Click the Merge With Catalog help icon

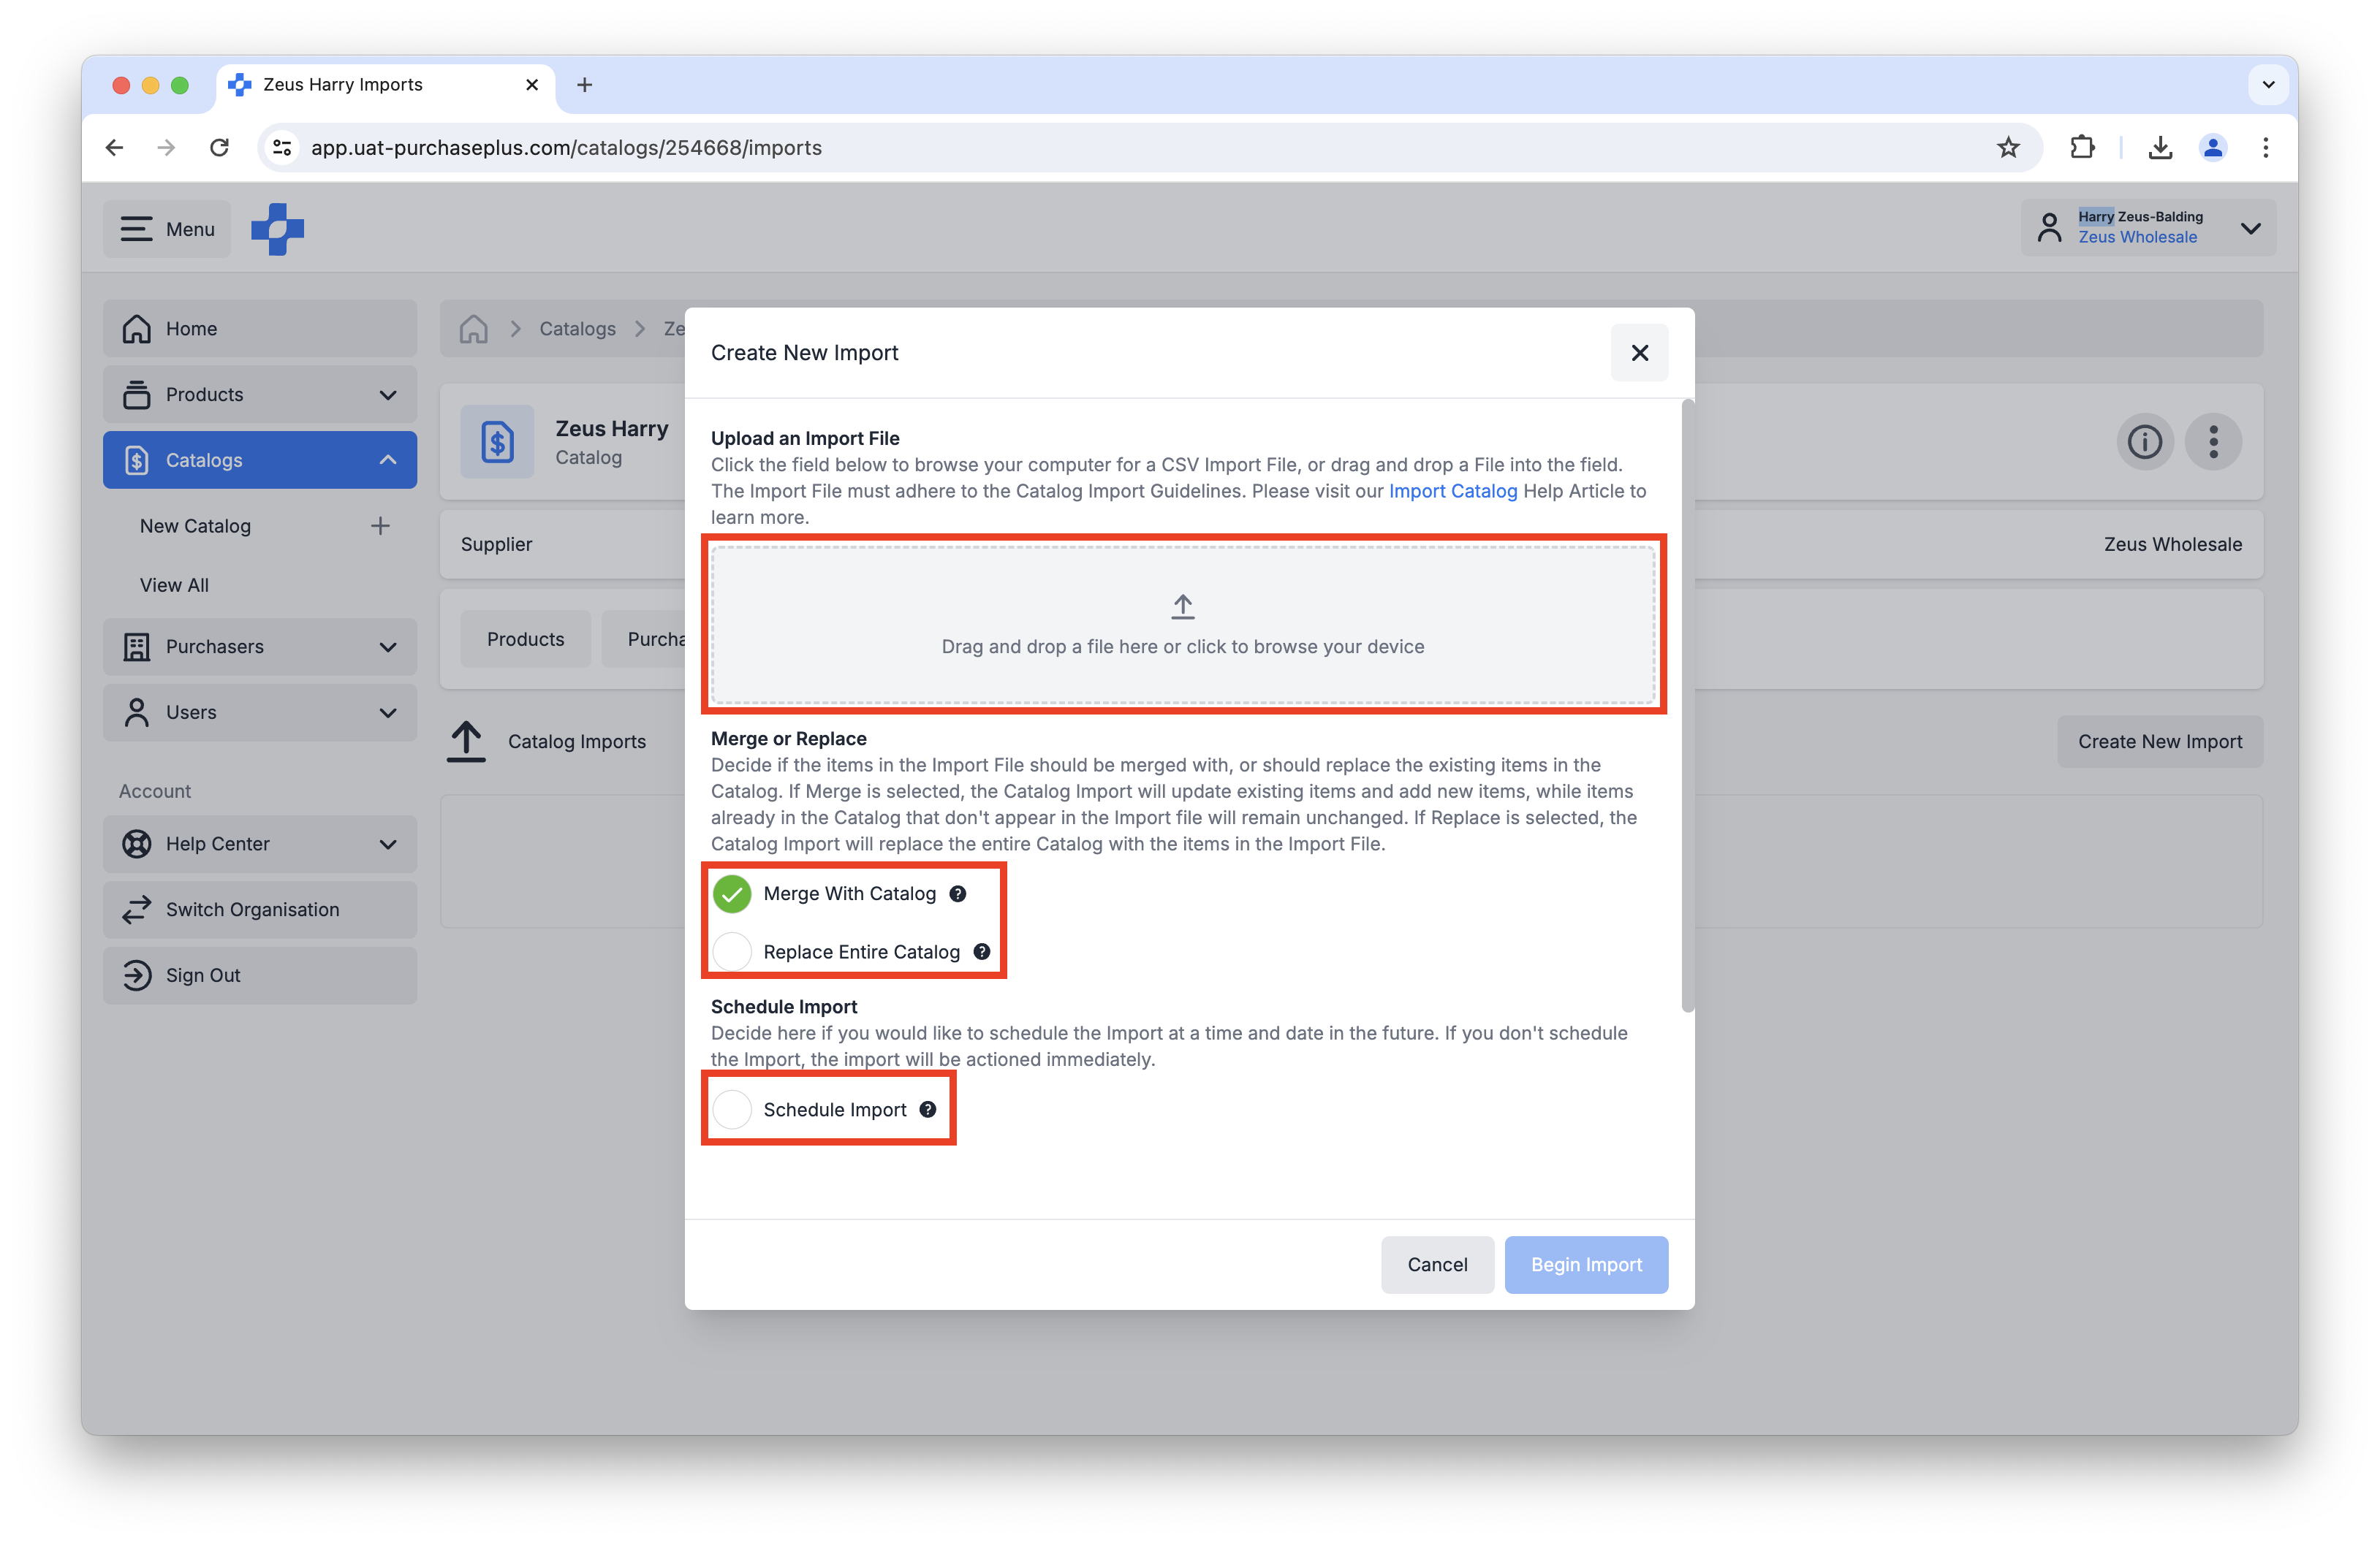click(958, 894)
